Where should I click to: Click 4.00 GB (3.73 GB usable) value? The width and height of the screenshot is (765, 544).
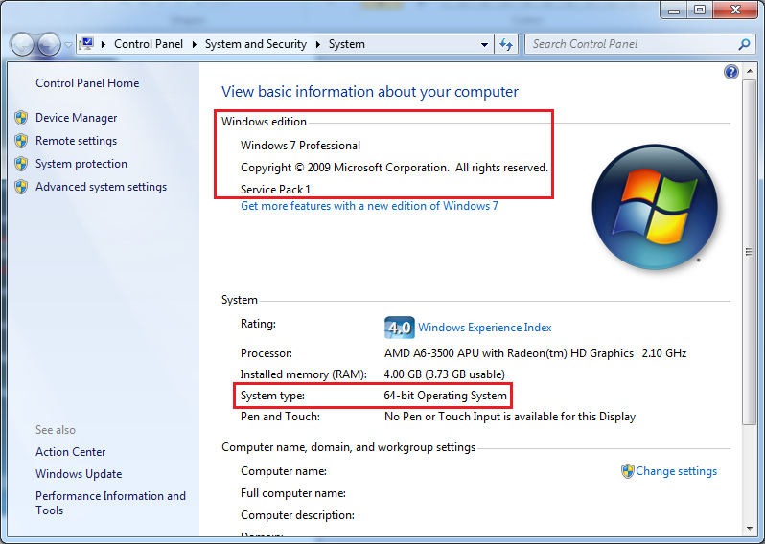click(444, 374)
